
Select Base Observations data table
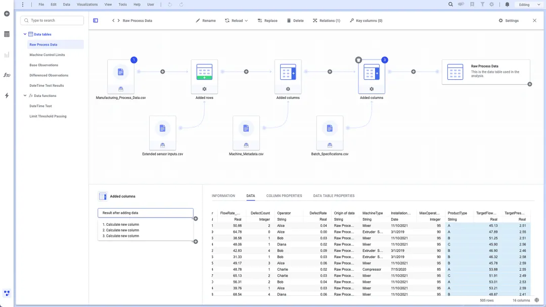coord(43,65)
